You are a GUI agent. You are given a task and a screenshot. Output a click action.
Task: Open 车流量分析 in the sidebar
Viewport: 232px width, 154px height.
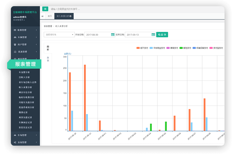24,72
